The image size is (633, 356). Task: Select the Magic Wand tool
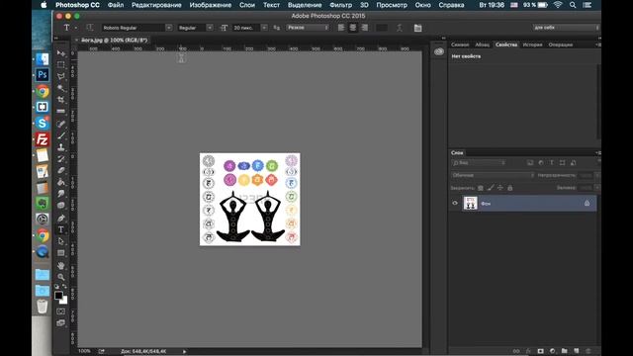(61, 88)
